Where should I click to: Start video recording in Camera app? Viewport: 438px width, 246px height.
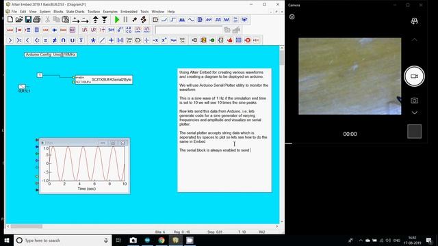click(x=414, y=76)
